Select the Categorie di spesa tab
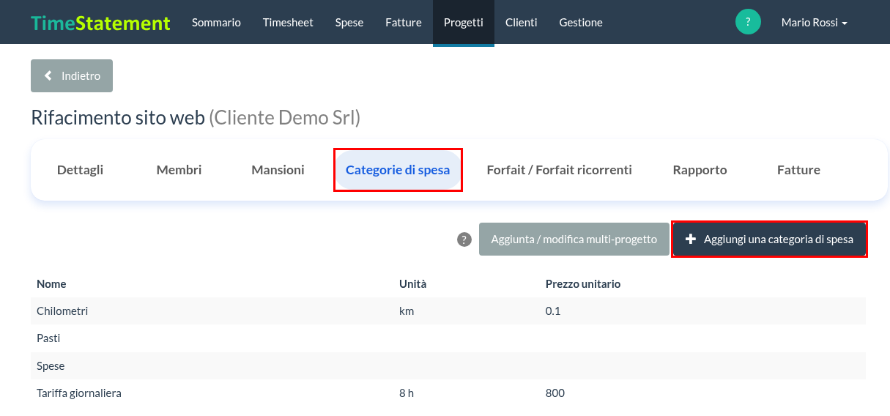The height and width of the screenshot is (416, 890). 398,170
